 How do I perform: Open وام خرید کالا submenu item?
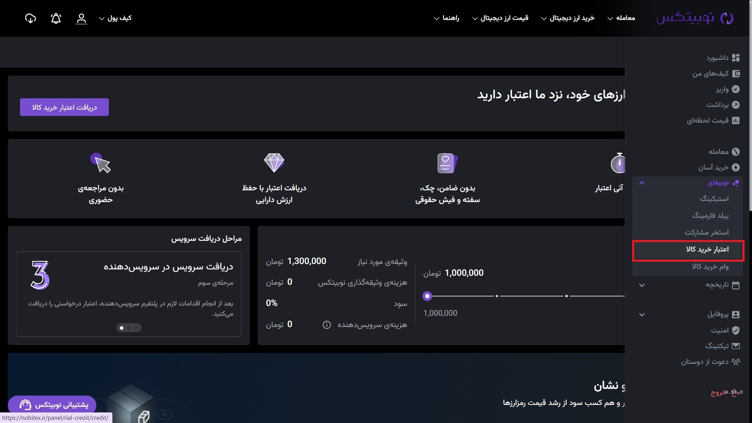pos(710,267)
